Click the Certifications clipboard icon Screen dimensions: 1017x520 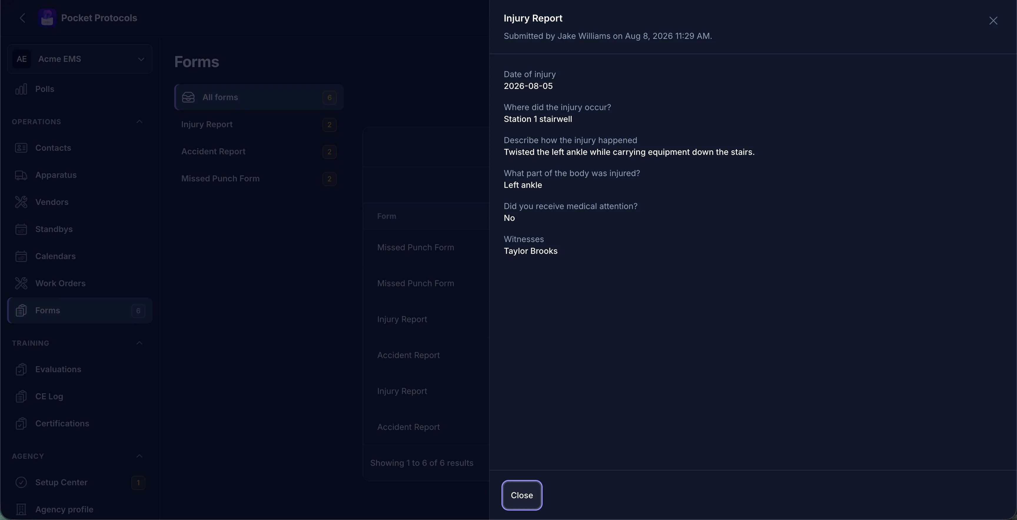pos(21,423)
